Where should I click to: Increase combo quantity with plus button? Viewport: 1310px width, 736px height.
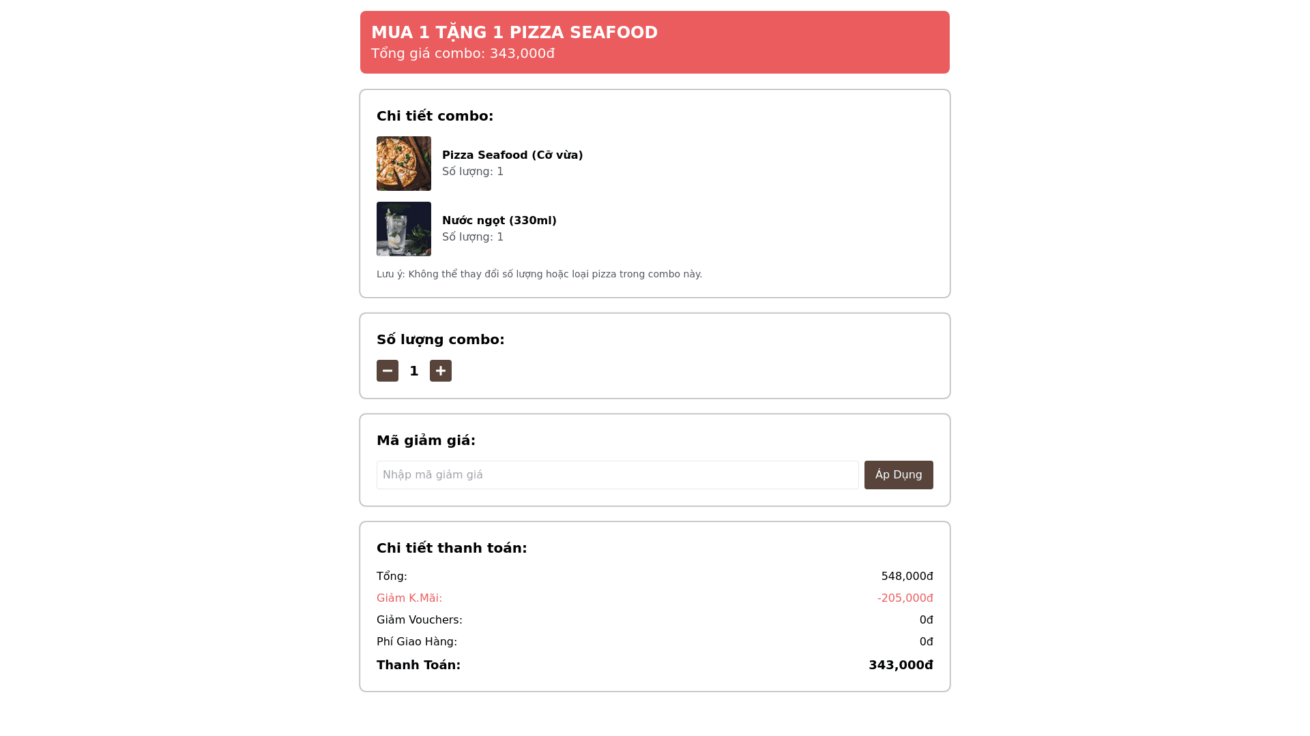coord(441,371)
